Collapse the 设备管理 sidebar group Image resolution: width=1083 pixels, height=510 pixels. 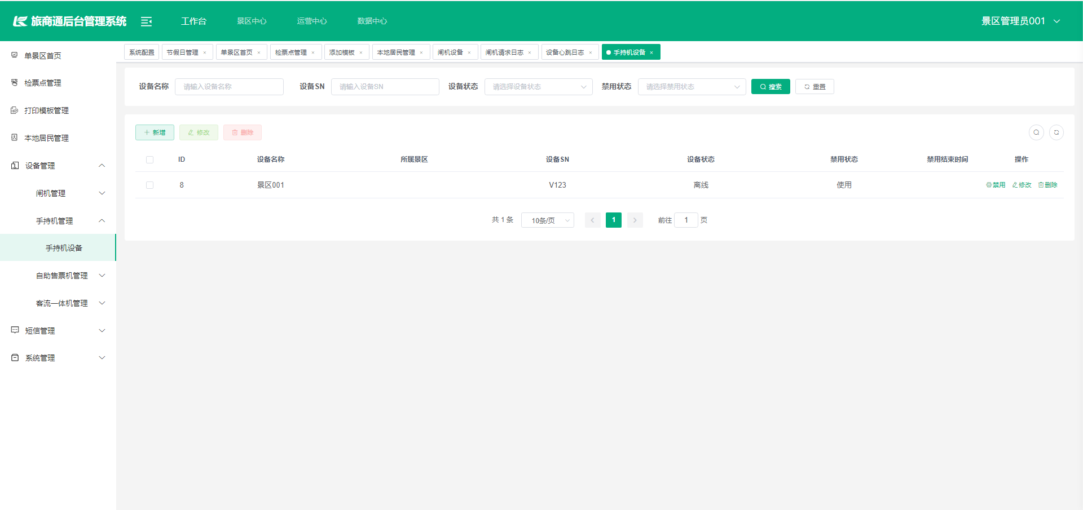click(58, 166)
